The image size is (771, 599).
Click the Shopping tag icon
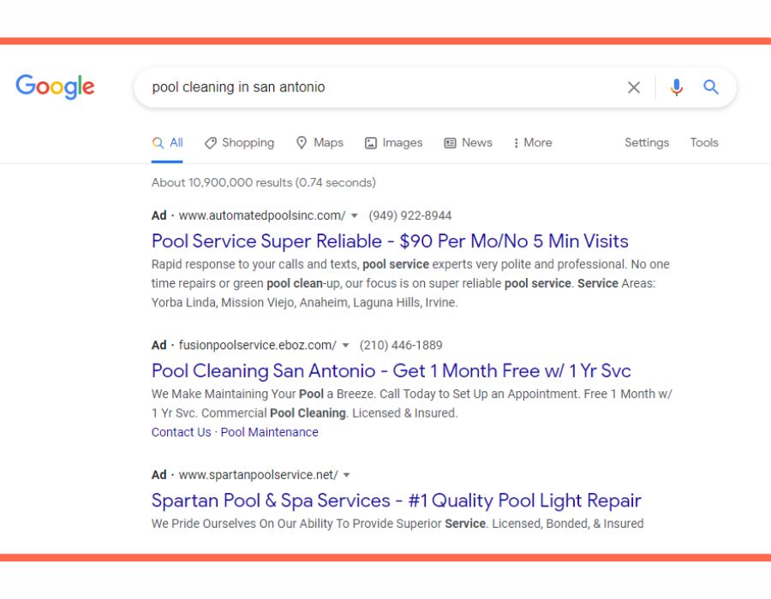(211, 143)
